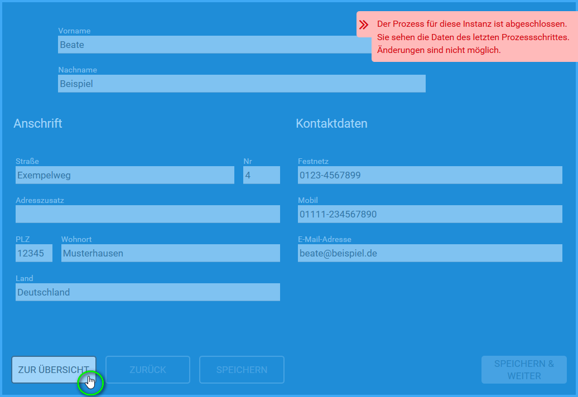Select the Festnetz phone number field
Viewport: 578px width, 397px height.
click(x=430, y=175)
